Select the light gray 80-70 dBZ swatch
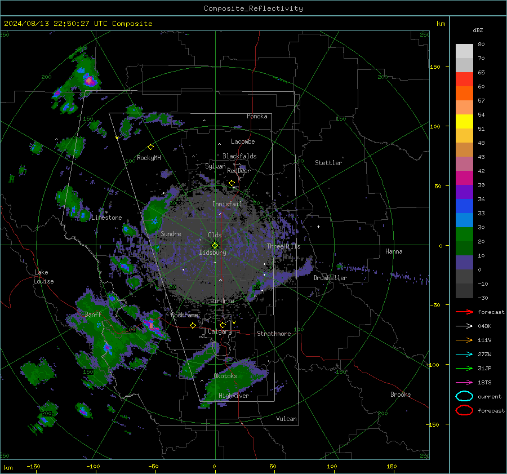 pyautogui.click(x=464, y=51)
